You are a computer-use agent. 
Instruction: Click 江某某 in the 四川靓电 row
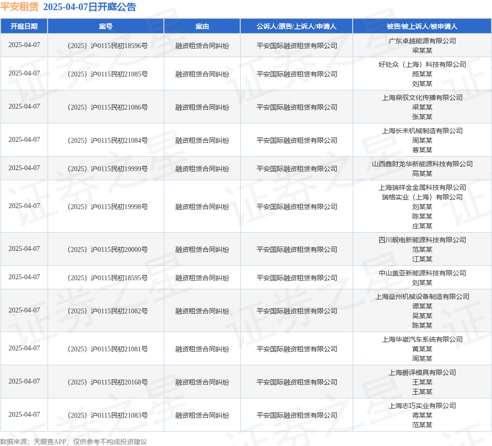[x=422, y=259]
